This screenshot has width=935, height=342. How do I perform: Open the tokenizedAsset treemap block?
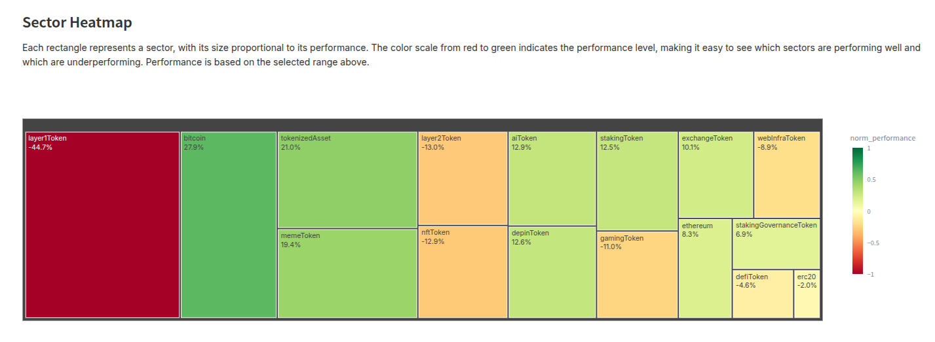(347, 180)
